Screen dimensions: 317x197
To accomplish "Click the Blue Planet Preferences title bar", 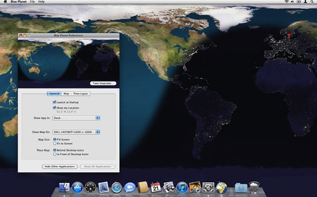I will (x=69, y=35).
